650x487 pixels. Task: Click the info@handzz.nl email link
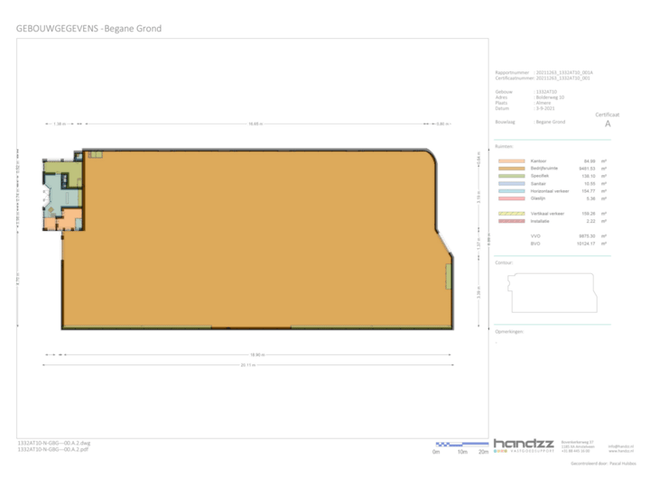pos(619,446)
